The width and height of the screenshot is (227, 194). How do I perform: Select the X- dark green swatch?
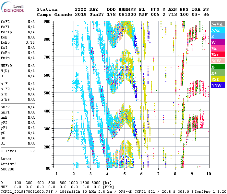(218, 67)
